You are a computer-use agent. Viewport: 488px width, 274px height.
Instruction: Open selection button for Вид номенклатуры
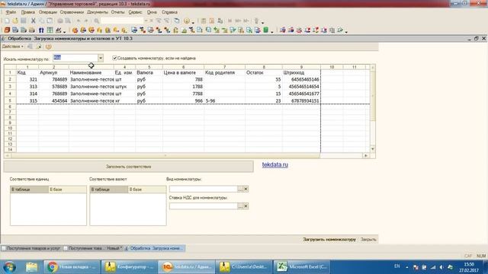240,189
